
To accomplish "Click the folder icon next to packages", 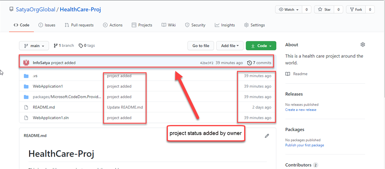I will (x=26, y=97).
